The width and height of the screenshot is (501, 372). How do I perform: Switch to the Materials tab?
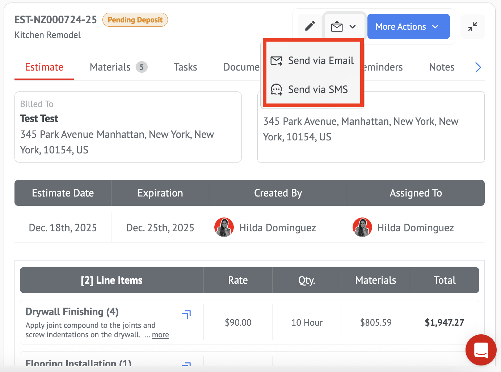coord(110,67)
